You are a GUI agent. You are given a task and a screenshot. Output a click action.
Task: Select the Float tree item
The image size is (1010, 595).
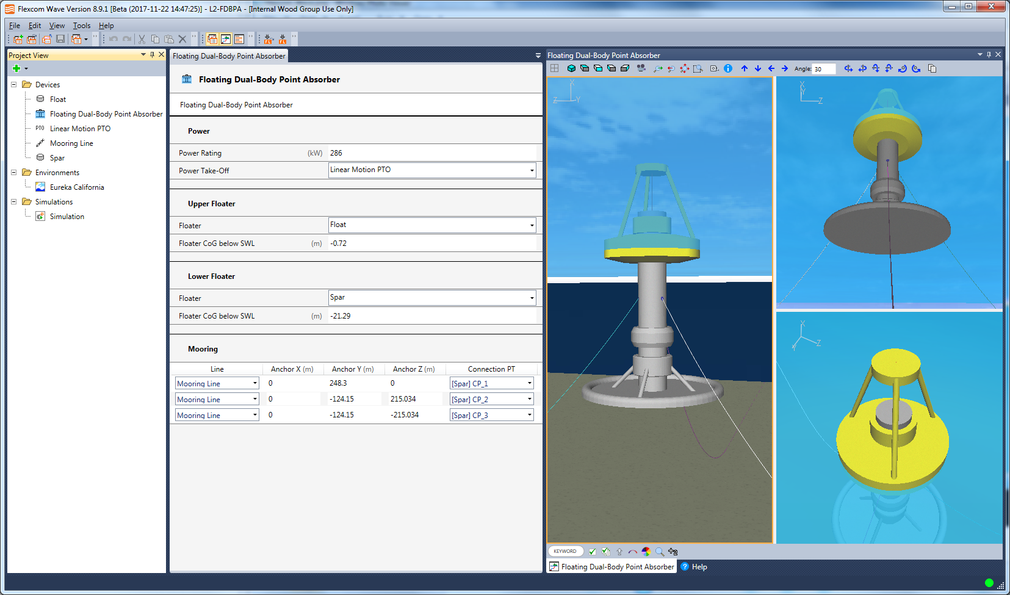point(58,99)
